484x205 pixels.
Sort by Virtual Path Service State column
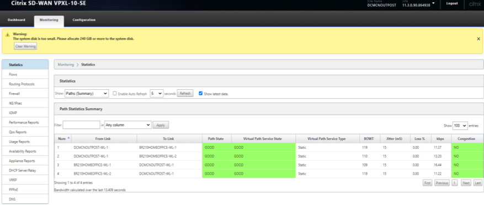[x=263, y=139]
